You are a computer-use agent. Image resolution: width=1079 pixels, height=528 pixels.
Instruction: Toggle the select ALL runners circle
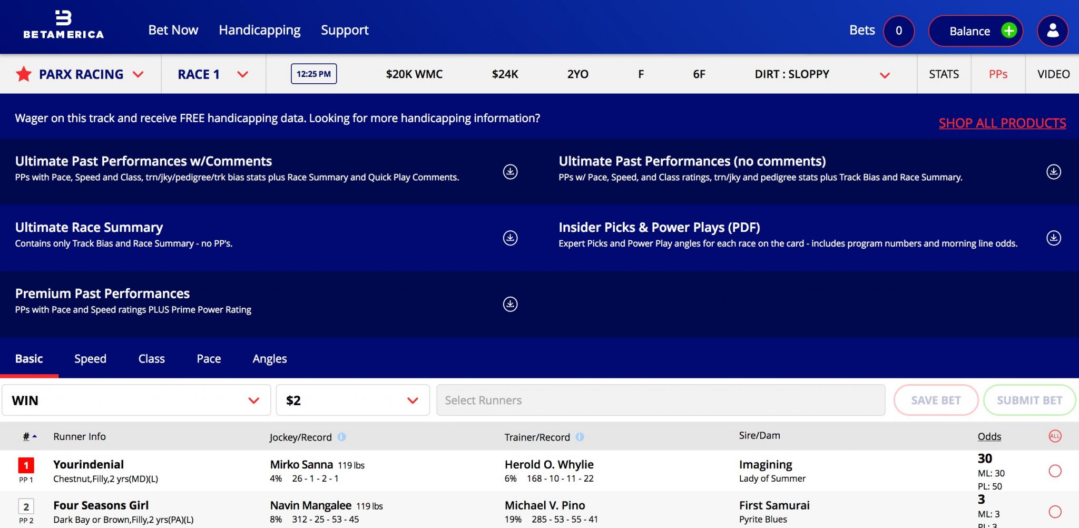click(1055, 436)
